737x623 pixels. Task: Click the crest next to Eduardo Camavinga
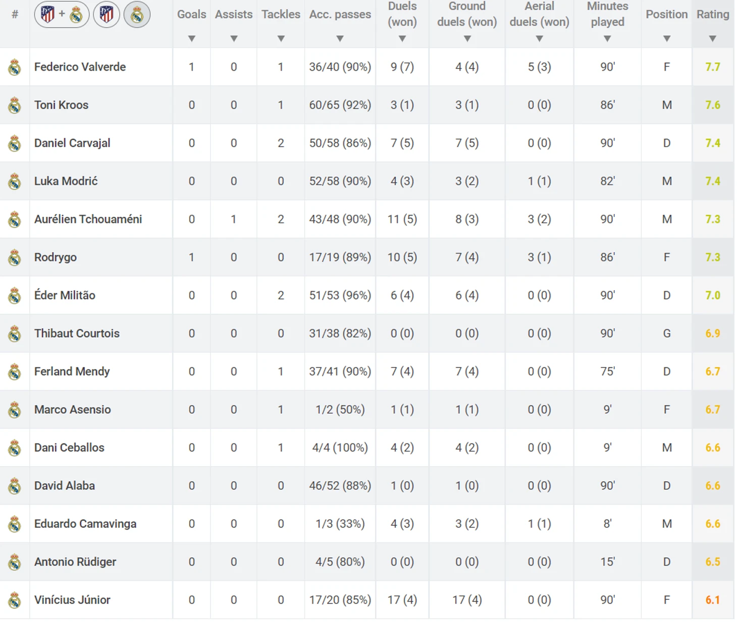[x=15, y=524]
